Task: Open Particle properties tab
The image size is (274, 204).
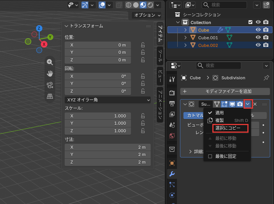Action: pyautogui.click(x=172, y=185)
